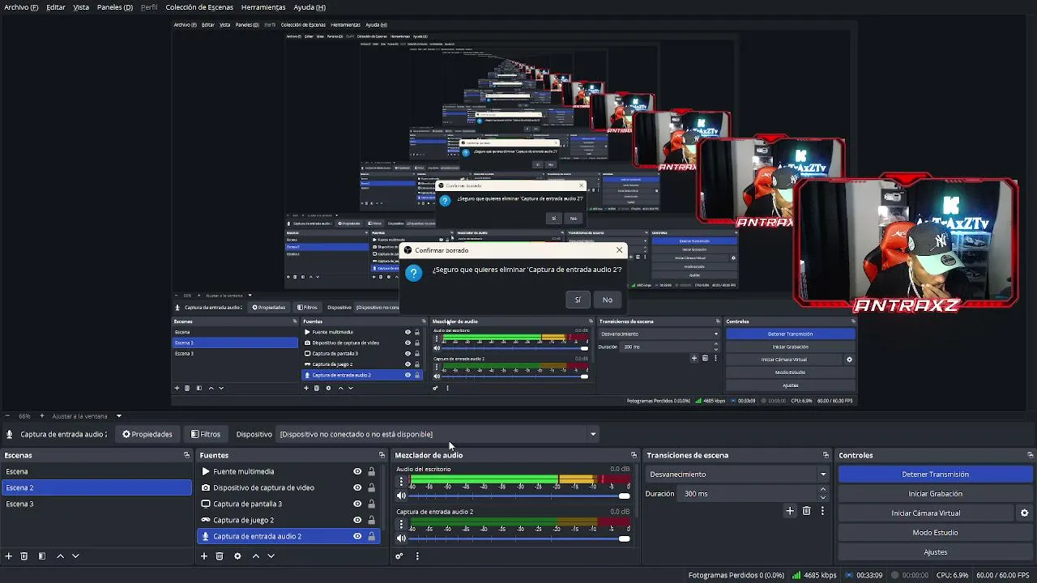1037x583 pixels.
Task: Open transition properties three-dot menu
Action: coord(822,511)
